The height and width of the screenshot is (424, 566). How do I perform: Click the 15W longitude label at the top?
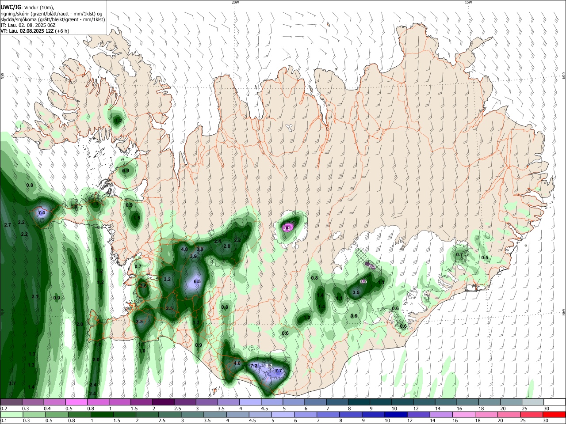click(468, 2)
